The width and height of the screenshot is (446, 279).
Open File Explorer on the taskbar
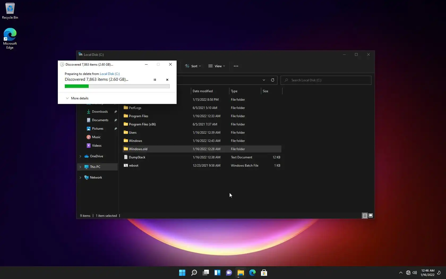click(241, 273)
